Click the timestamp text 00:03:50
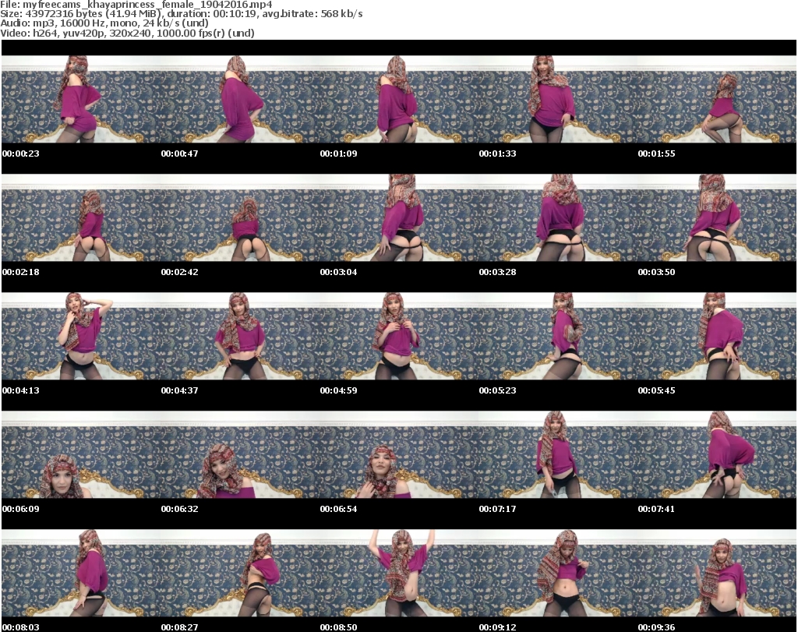The height and width of the screenshot is (632, 798). [656, 272]
